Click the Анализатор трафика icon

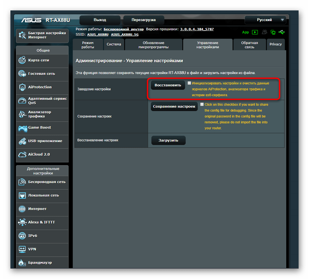(22, 114)
